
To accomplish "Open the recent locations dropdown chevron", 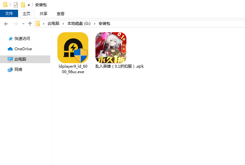I will coord(23,24).
